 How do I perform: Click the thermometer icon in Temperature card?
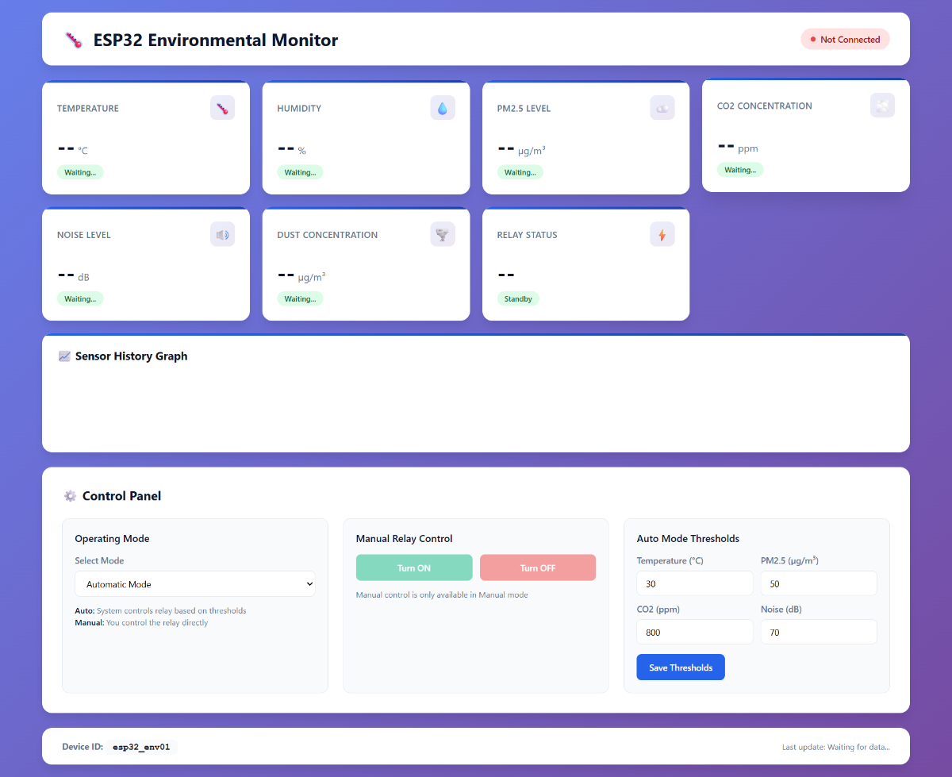tap(222, 108)
